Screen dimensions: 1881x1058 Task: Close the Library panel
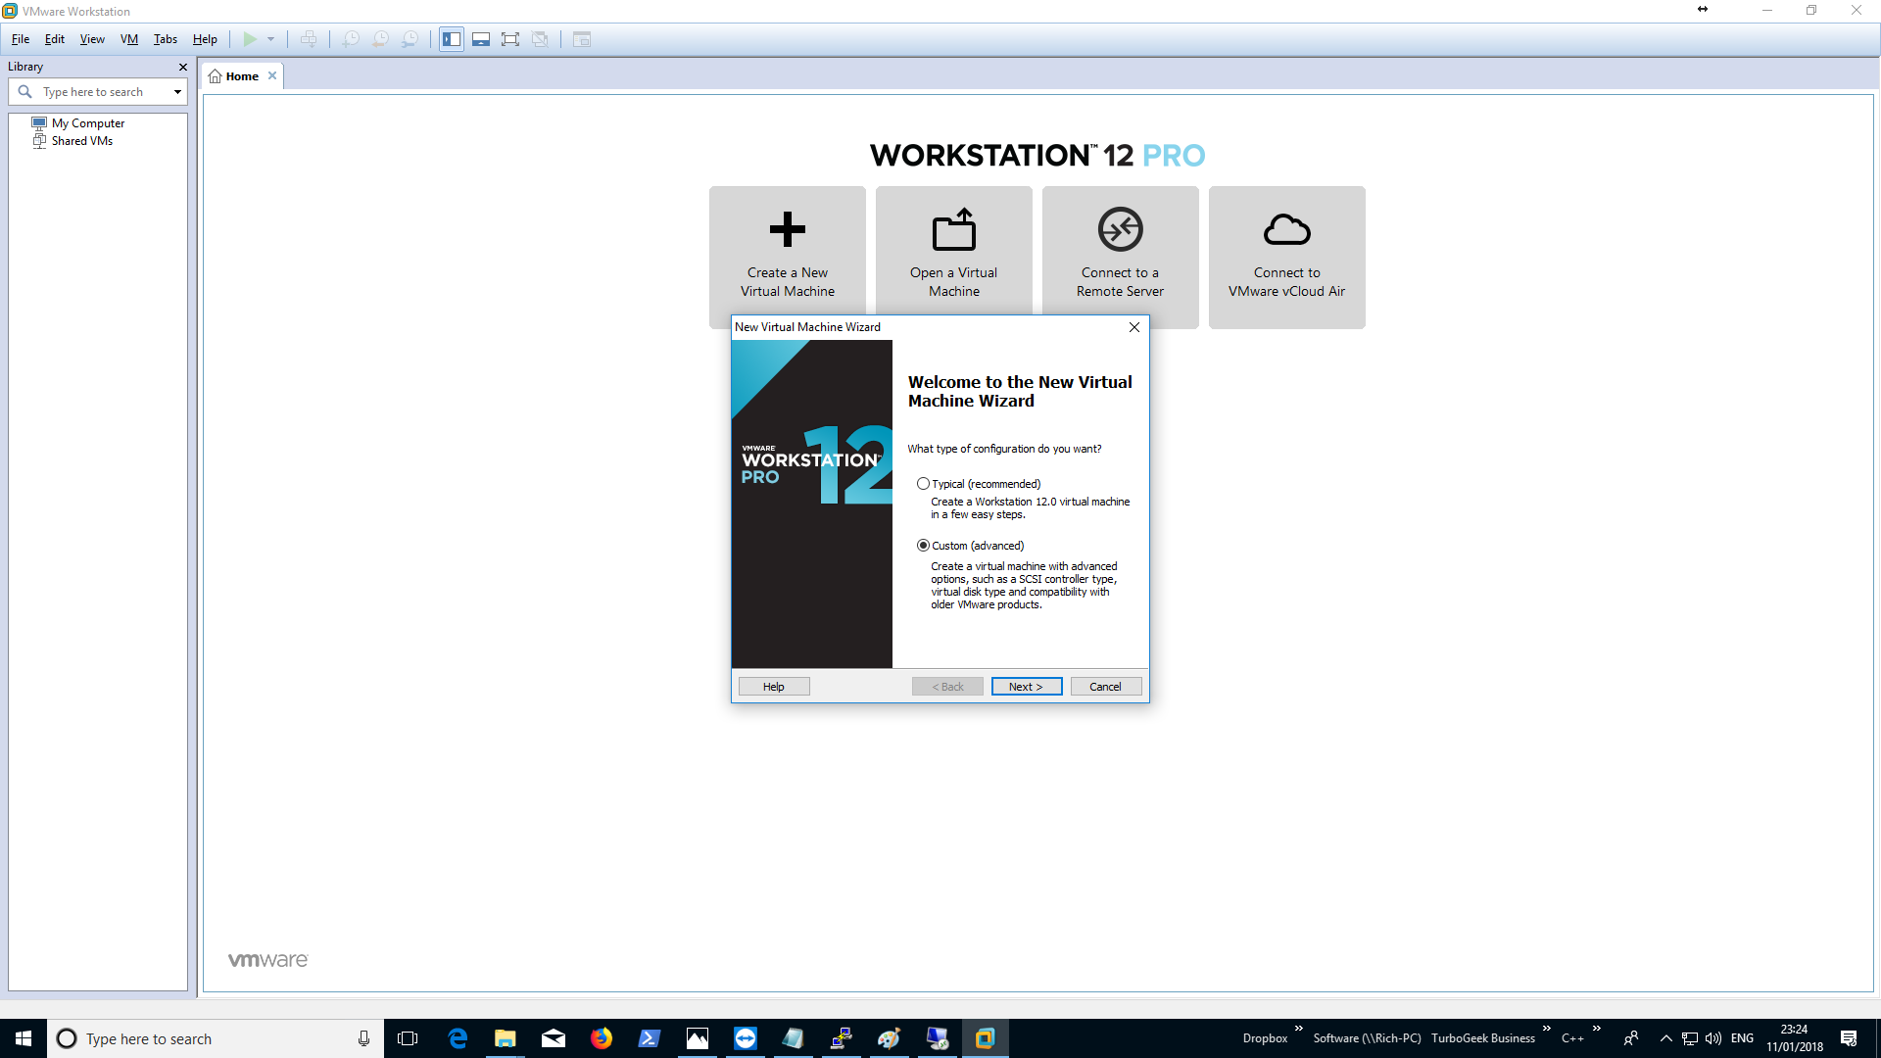tap(182, 67)
